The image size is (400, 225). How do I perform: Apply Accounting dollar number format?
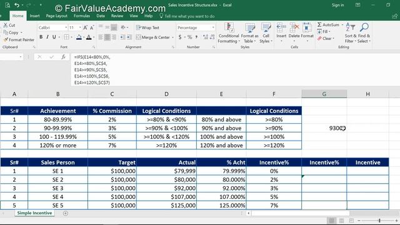180,37
